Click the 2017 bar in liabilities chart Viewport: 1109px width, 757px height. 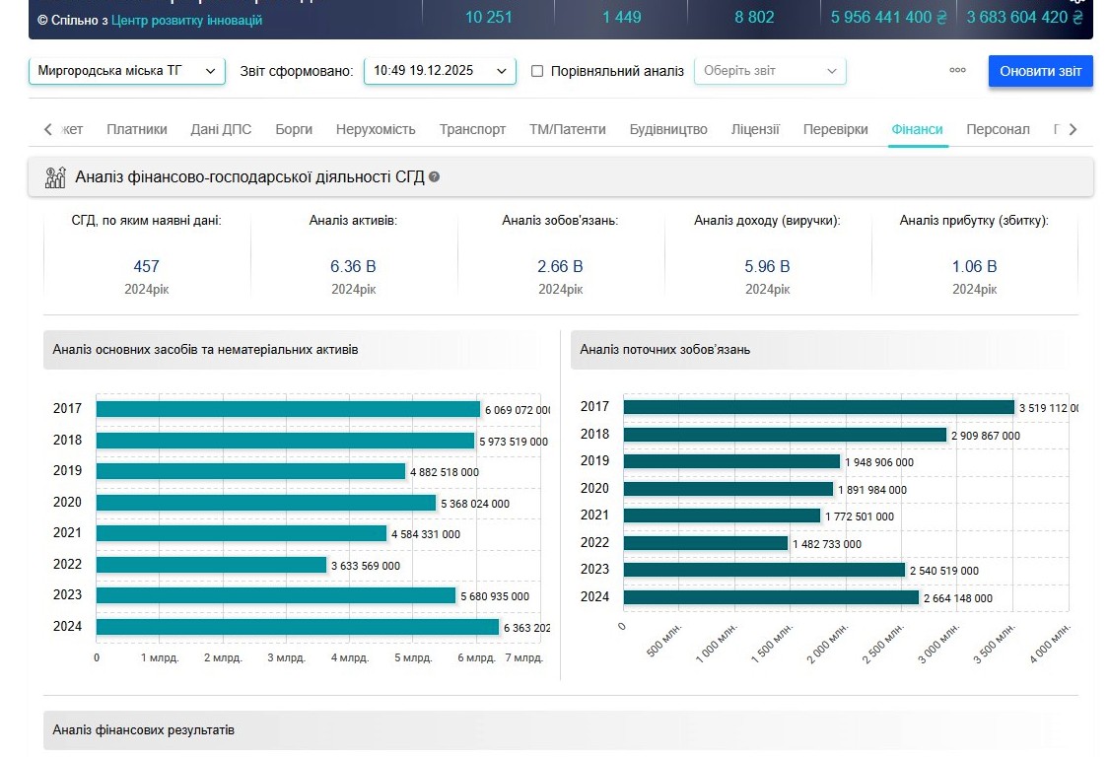(x=818, y=407)
